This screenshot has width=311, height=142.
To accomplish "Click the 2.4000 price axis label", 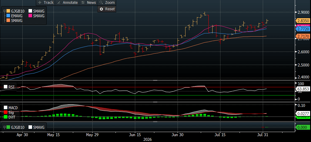I will (x=303, y=77).
